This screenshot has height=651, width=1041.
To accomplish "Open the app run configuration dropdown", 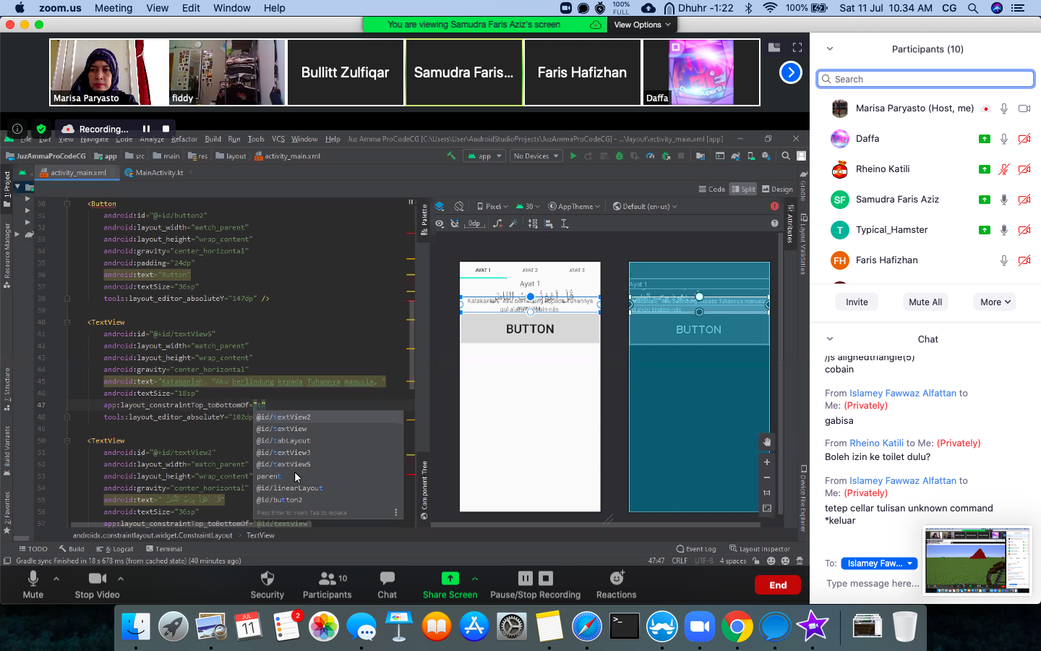I will (x=484, y=156).
